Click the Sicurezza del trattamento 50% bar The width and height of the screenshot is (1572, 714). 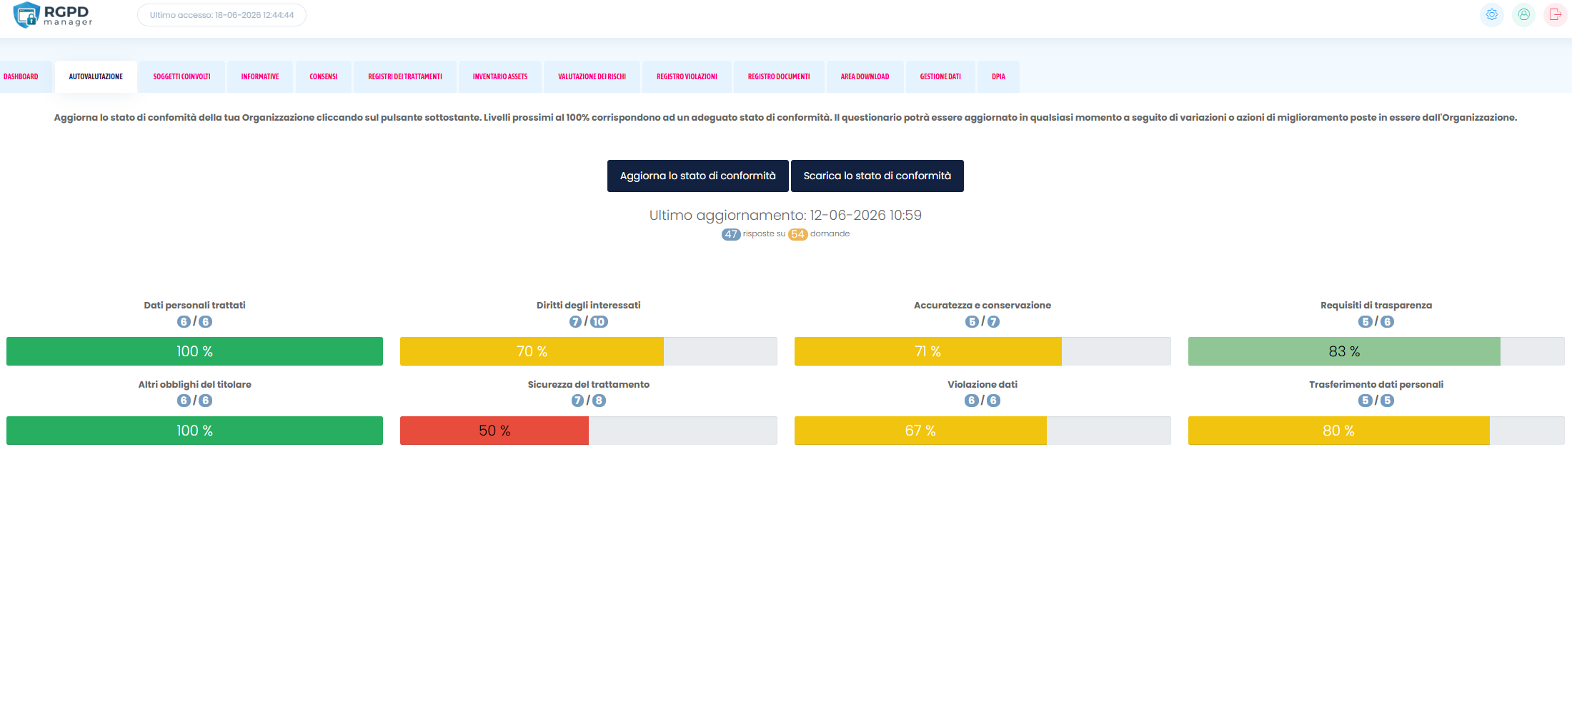click(x=588, y=431)
